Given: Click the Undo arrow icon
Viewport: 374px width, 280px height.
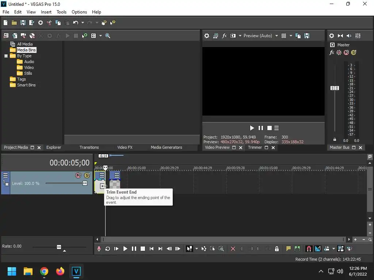Looking at the screenshot, I should click(76, 23).
